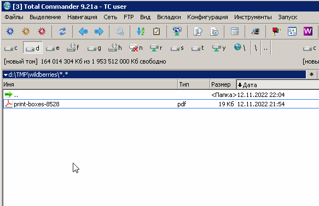Image resolution: width=319 pixels, height=206 pixels.
Task: Go back with the blue left arrow
Action: (x=83, y=32)
